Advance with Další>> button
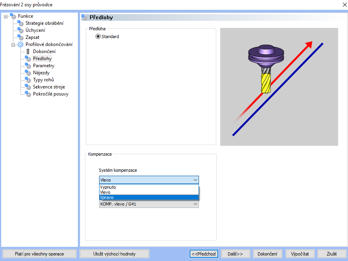Viewport: 348px width, 261px height. (235, 254)
